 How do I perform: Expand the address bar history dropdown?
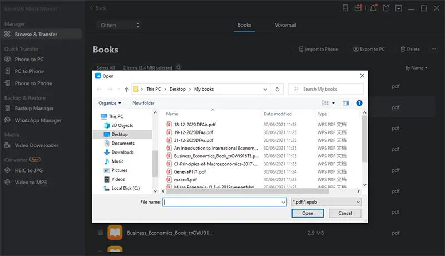coord(265,90)
